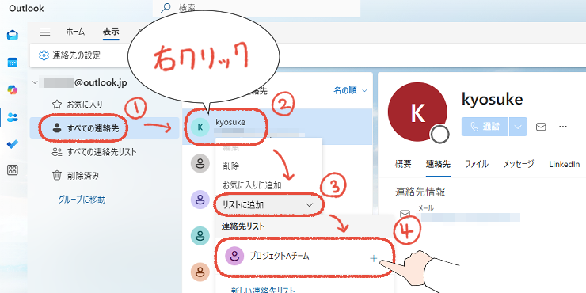Click the orange avatar contact in list
Viewport: 586px width, 293px height.
200,272
